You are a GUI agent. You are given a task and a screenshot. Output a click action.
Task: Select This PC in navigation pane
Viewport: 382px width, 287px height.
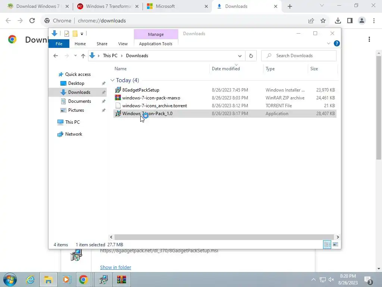click(72, 122)
